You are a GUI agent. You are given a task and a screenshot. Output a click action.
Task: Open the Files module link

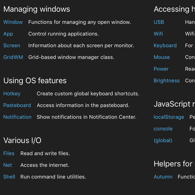[9, 153]
